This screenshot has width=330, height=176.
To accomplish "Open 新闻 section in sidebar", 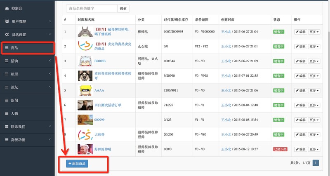I will point(27,100).
